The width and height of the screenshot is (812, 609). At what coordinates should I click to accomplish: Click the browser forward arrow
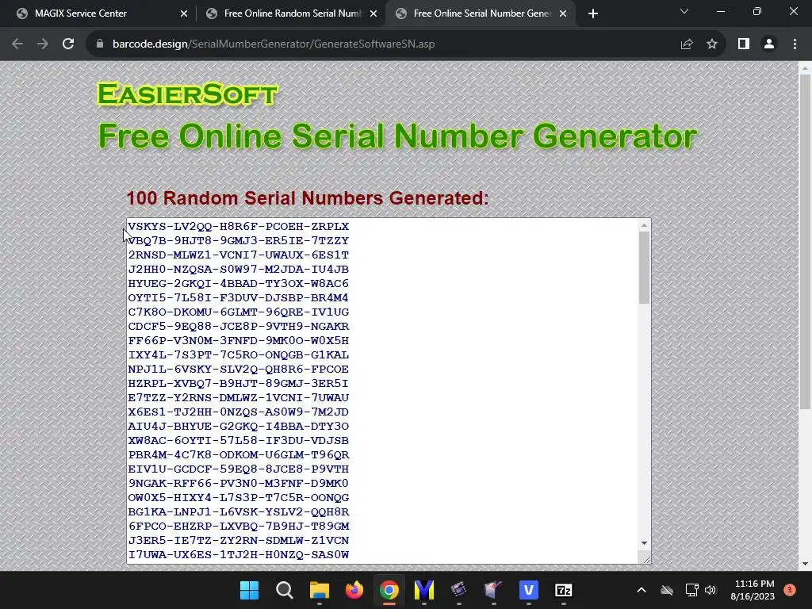[43, 44]
